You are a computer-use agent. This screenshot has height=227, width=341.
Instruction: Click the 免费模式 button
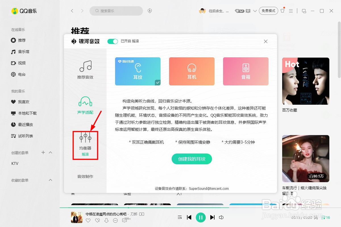pyautogui.click(x=268, y=11)
